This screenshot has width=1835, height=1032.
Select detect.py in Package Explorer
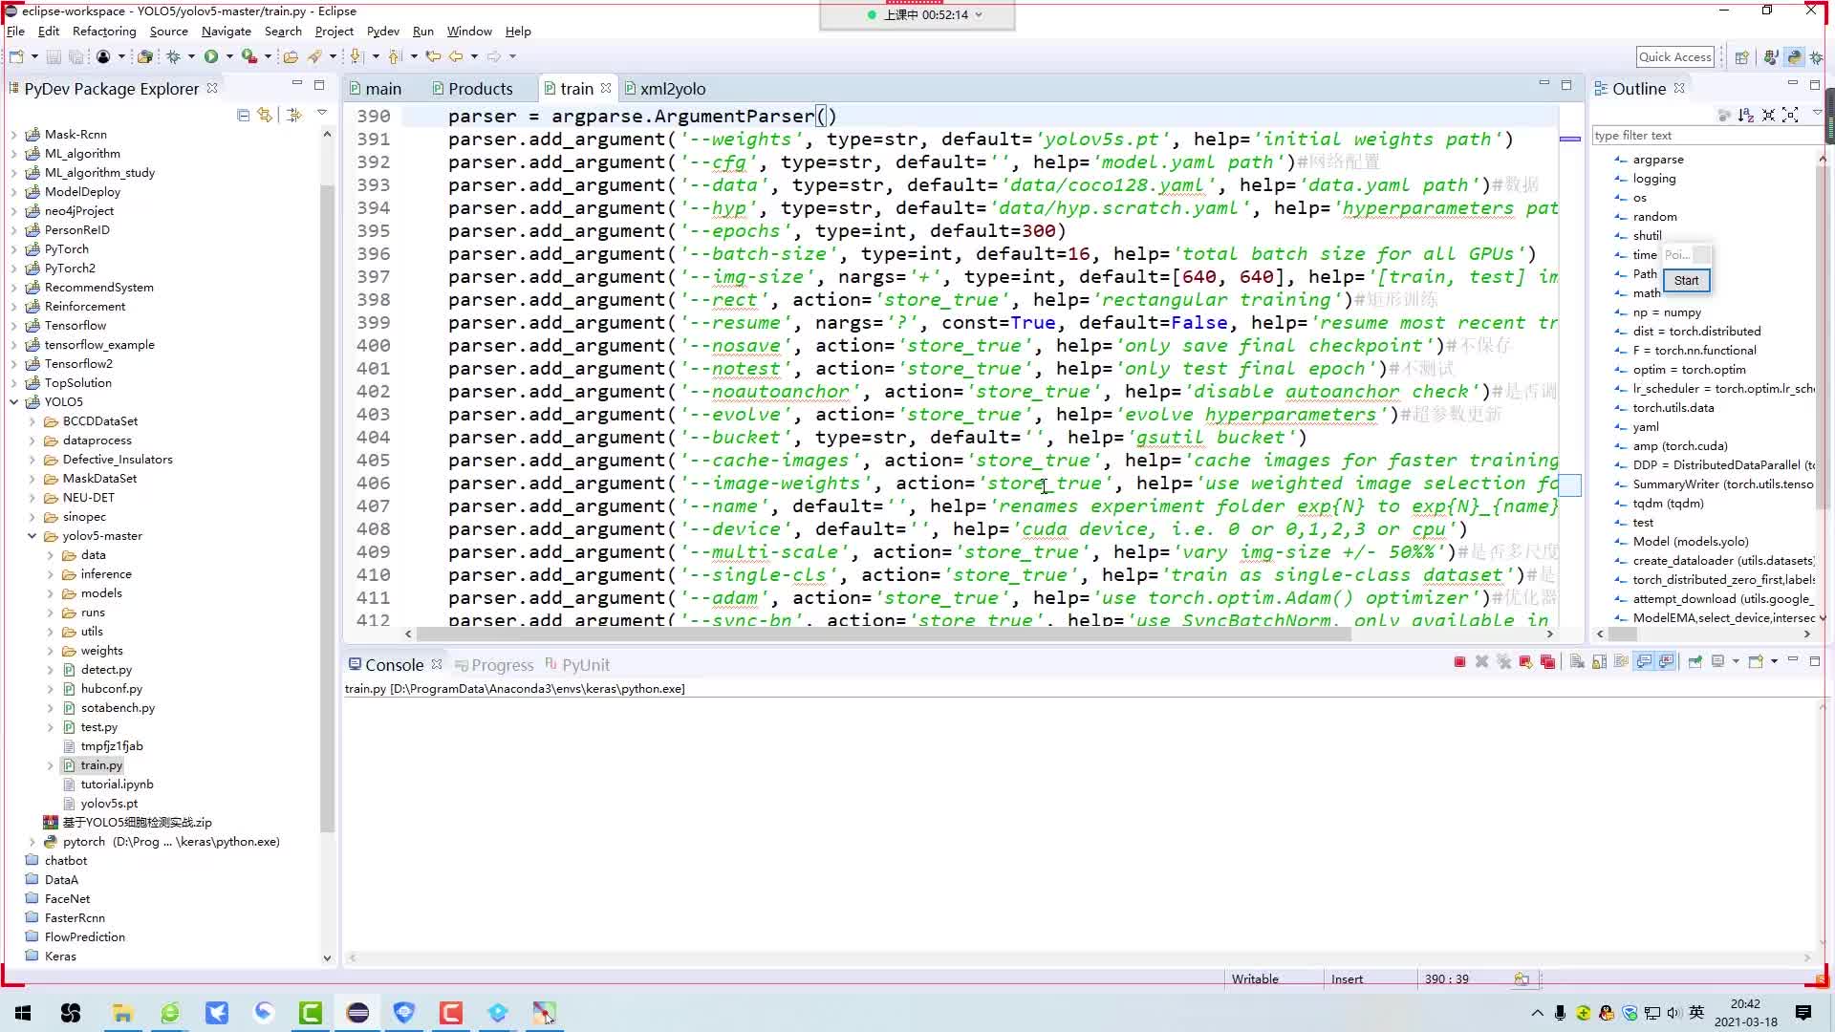[x=106, y=670]
